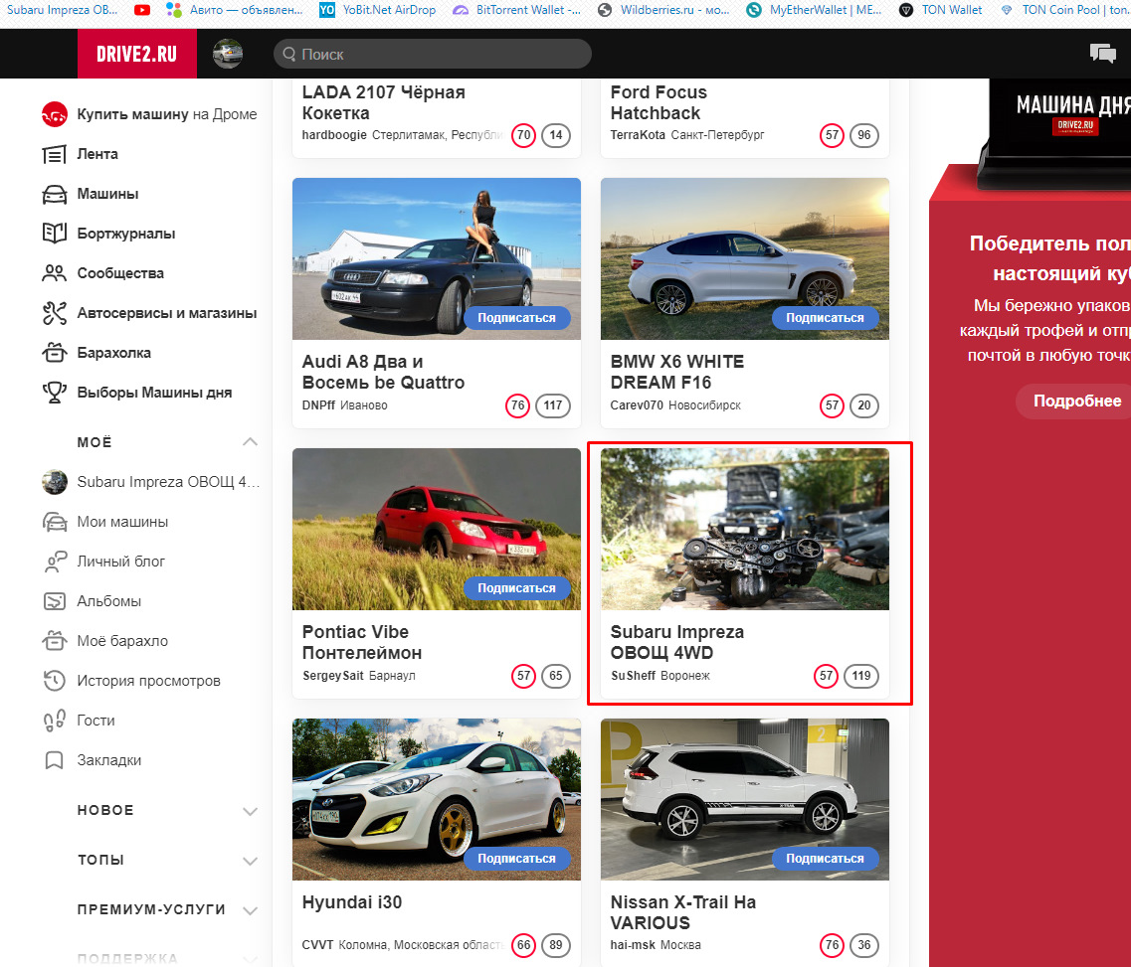Open Subaru Impreza engine photo
The width and height of the screenshot is (1131, 967).
(x=745, y=529)
